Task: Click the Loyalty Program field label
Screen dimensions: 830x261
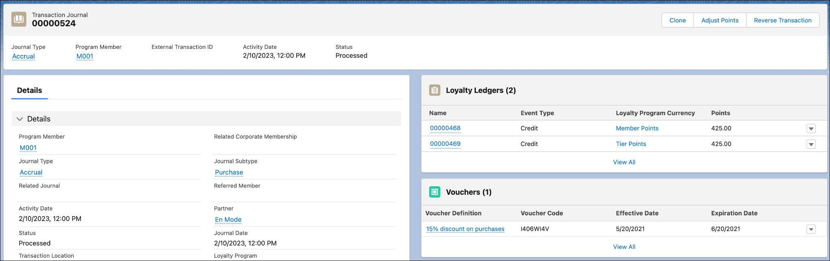Action: pos(235,256)
